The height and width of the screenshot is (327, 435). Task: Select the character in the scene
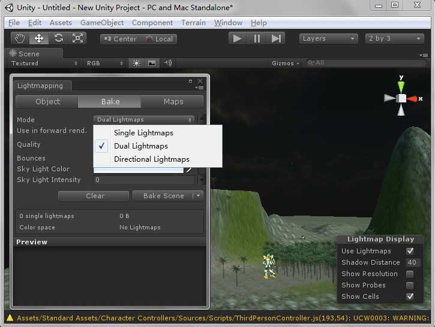269,266
